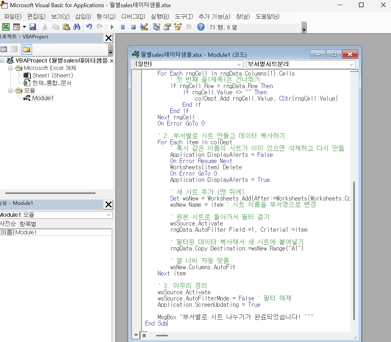This screenshot has width=391, height=342.
Task: Select Module1 in the project tree
Action: (43, 98)
